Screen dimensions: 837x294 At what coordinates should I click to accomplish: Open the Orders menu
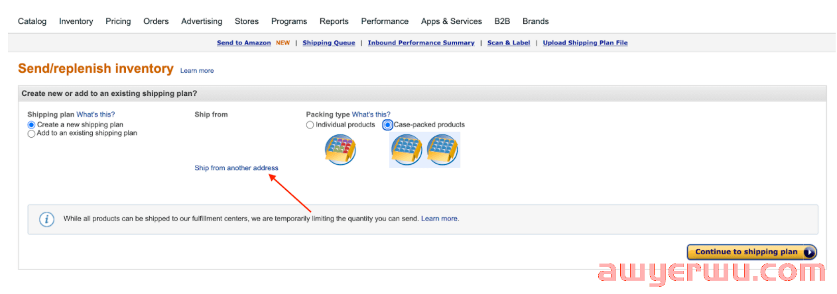pos(156,21)
